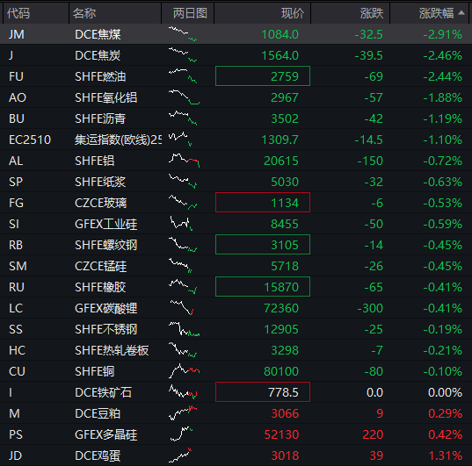Click -0.59% in the GFEX工业硅 row

(x=442, y=224)
